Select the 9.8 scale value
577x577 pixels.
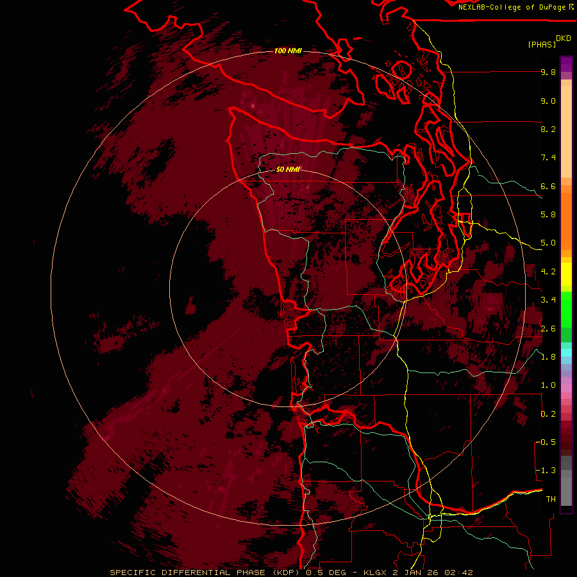(x=548, y=72)
